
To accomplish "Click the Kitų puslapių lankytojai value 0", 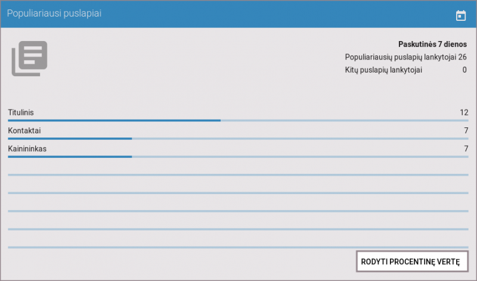I will (464, 70).
